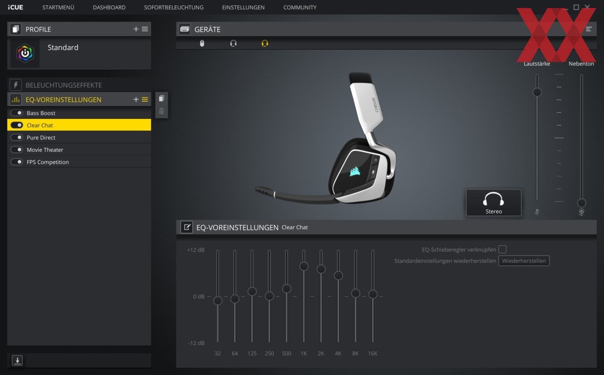Click the 8K EQ slider handle

(x=355, y=293)
